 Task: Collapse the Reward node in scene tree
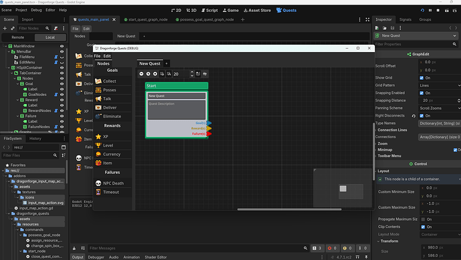(x=17, y=100)
